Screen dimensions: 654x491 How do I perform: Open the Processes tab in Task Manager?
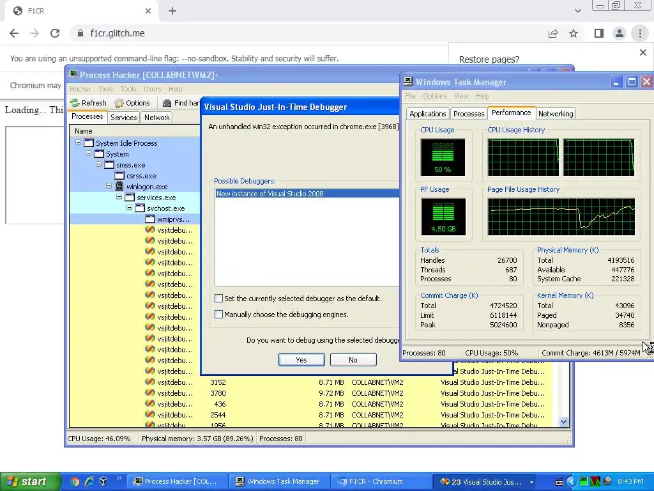click(469, 114)
